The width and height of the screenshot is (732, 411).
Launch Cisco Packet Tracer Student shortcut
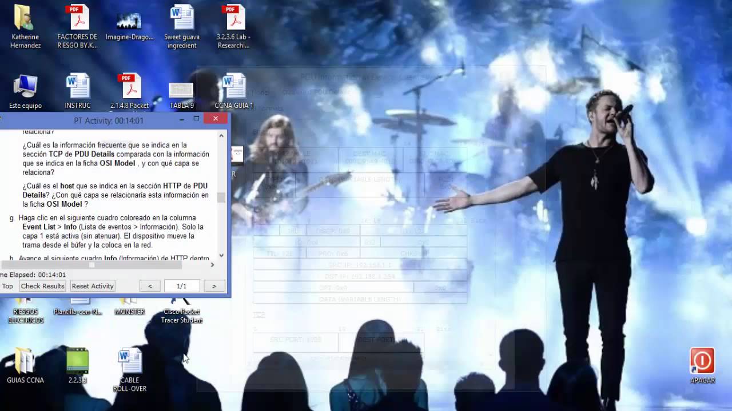coord(182,311)
